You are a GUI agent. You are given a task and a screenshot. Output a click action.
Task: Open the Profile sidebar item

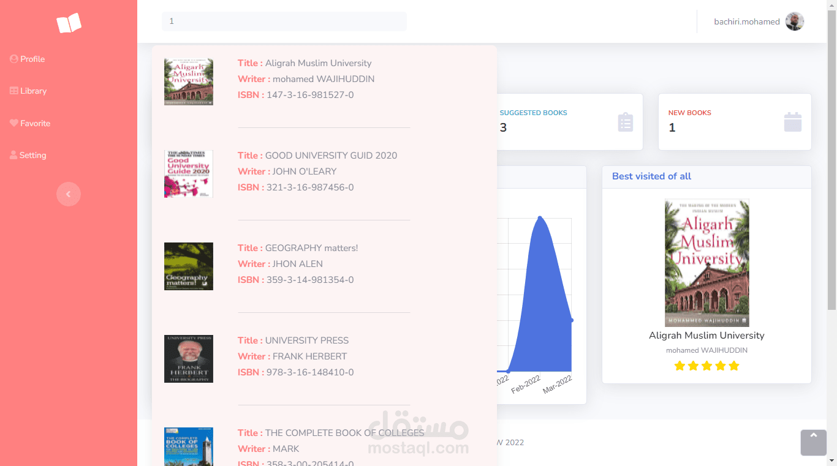[x=28, y=59]
